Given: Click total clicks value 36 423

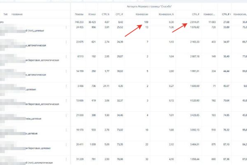Looking at the screenshot, I should (92, 22).
